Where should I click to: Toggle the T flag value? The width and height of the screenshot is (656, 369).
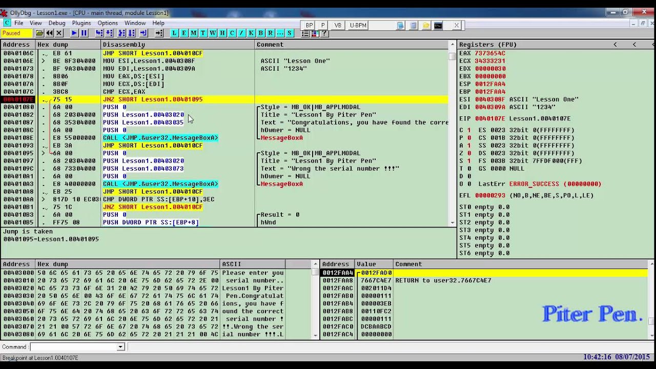pos(469,169)
